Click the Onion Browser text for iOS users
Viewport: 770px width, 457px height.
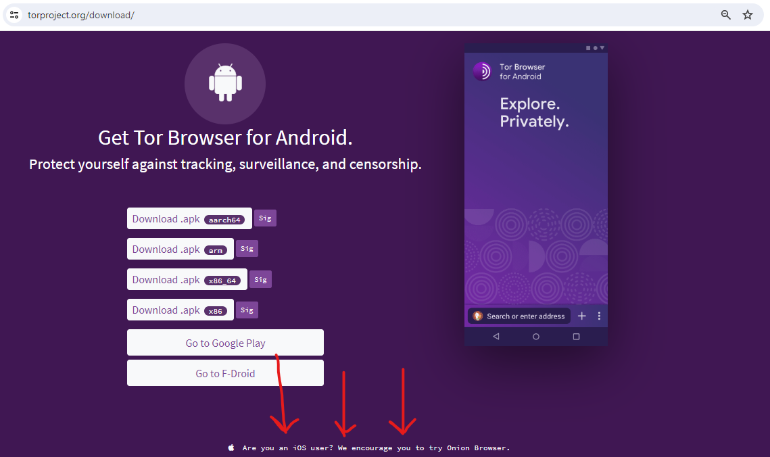tap(477, 448)
